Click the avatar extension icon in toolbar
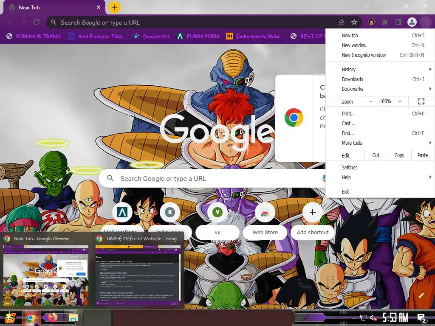The image size is (435, 326). coord(371,22)
